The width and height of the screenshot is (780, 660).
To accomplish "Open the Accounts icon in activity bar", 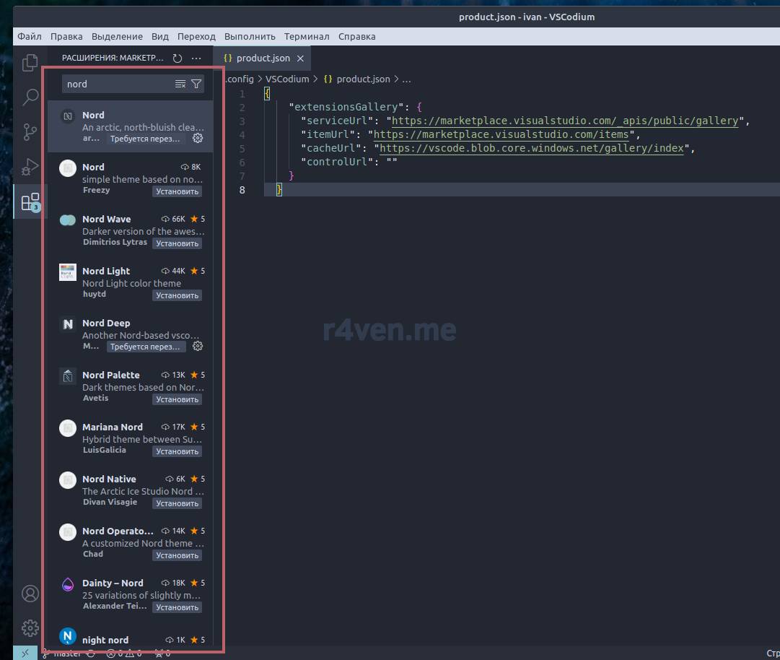I will [30, 594].
